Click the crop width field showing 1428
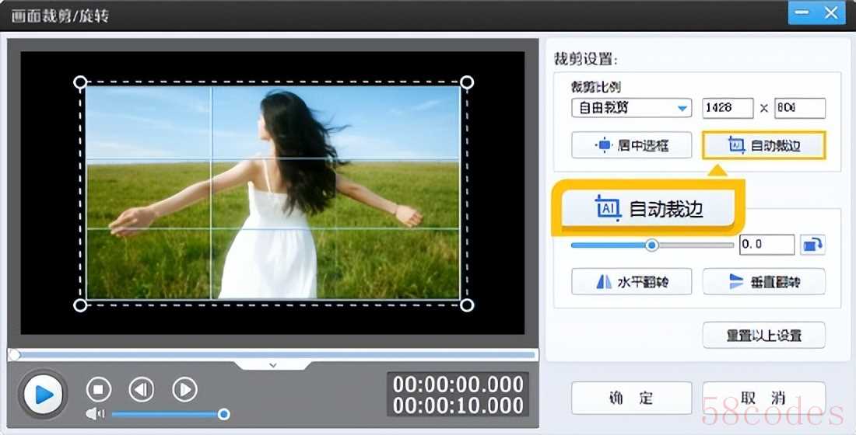The image size is (856, 435). point(728,108)
